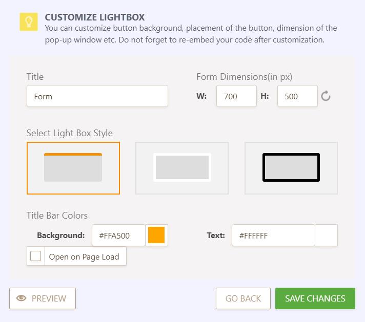Save changes with the green button
Screen dimensions: 365x322
(x=315, y=298)
